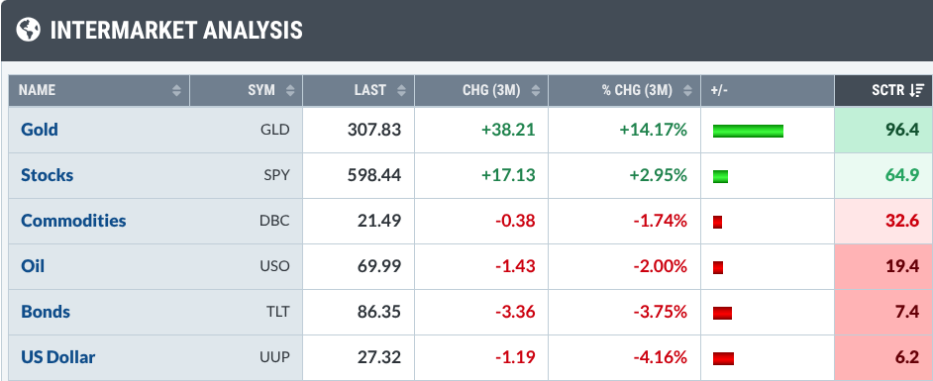The width and height of the screenshot is (933, 381).
Task: Open the Gold link
Action: pyautogui.click(x=40, y=130)
